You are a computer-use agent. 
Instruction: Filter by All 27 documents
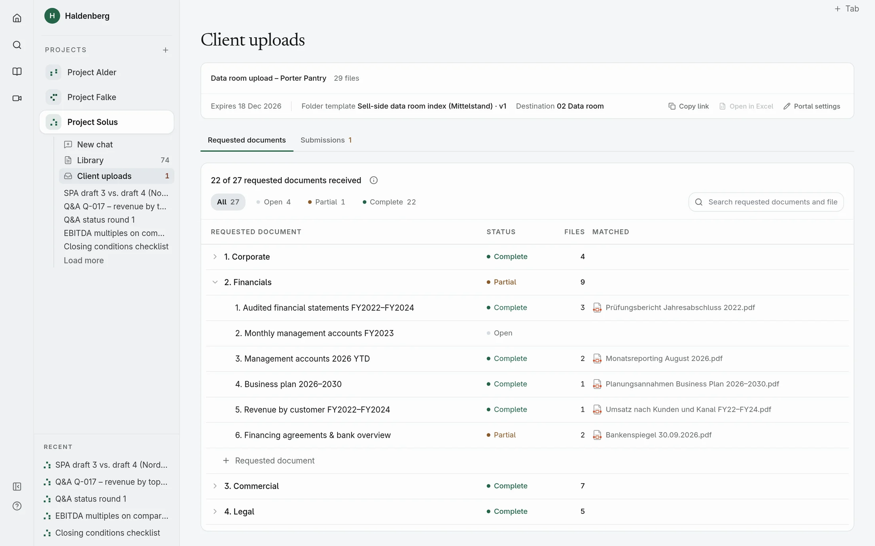(228, 202)
